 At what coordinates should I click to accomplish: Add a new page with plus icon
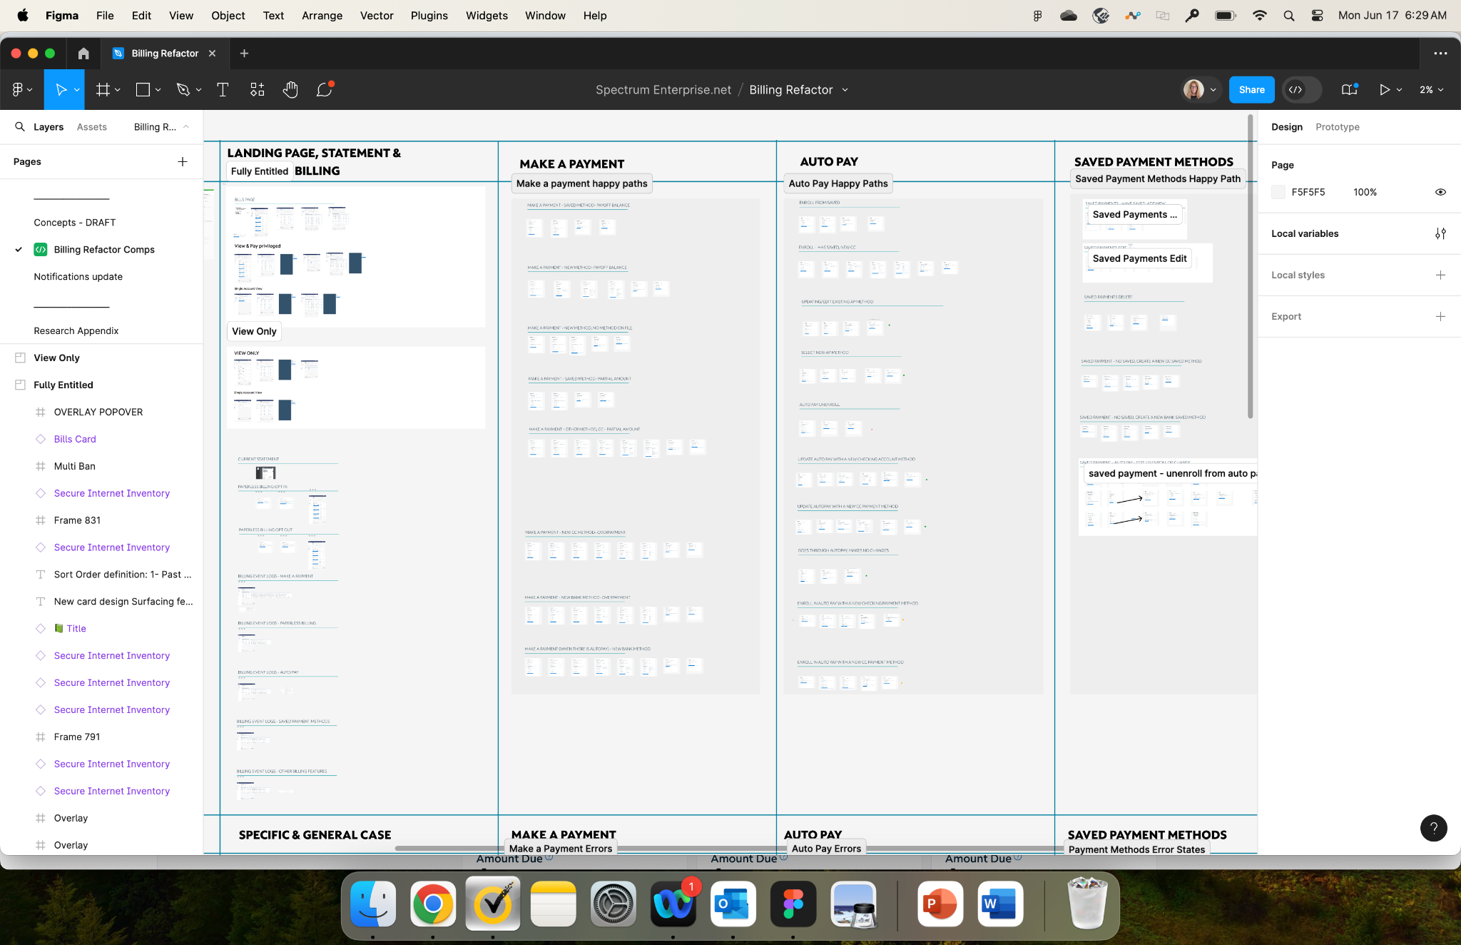[x=183, y=162]
